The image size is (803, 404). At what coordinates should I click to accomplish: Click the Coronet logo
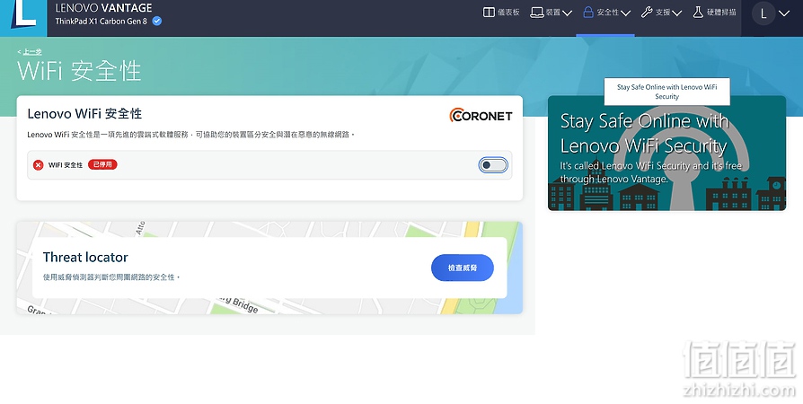click(x=481, y=116)
